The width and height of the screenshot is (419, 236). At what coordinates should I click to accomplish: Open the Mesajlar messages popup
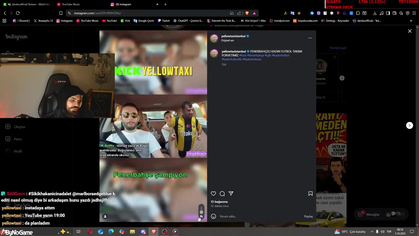tap(381, 214)
